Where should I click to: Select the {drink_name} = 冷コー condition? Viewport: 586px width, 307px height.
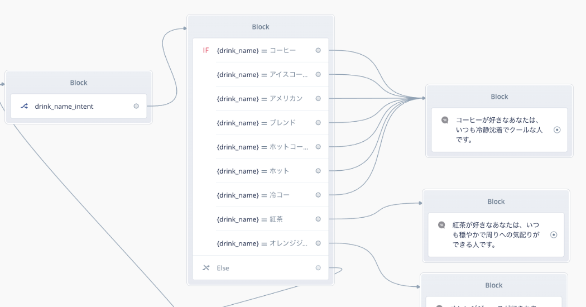click(253, 195)
